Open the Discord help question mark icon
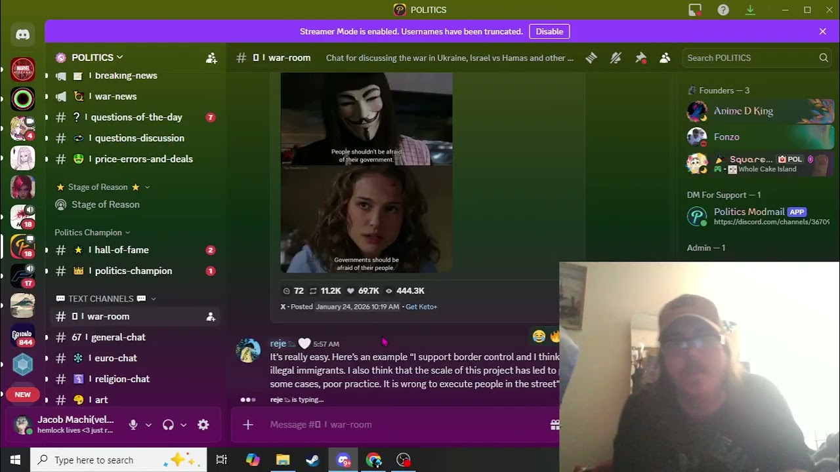The width and height of the screenshot is (840, 472). point(723,10)
